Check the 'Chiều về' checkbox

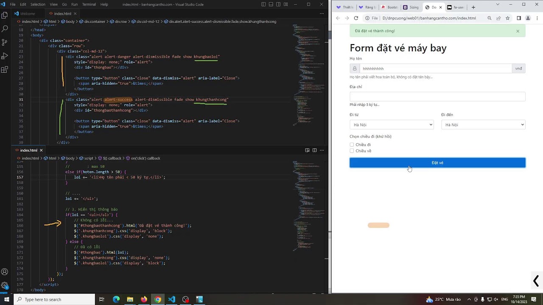pos(352,151)
